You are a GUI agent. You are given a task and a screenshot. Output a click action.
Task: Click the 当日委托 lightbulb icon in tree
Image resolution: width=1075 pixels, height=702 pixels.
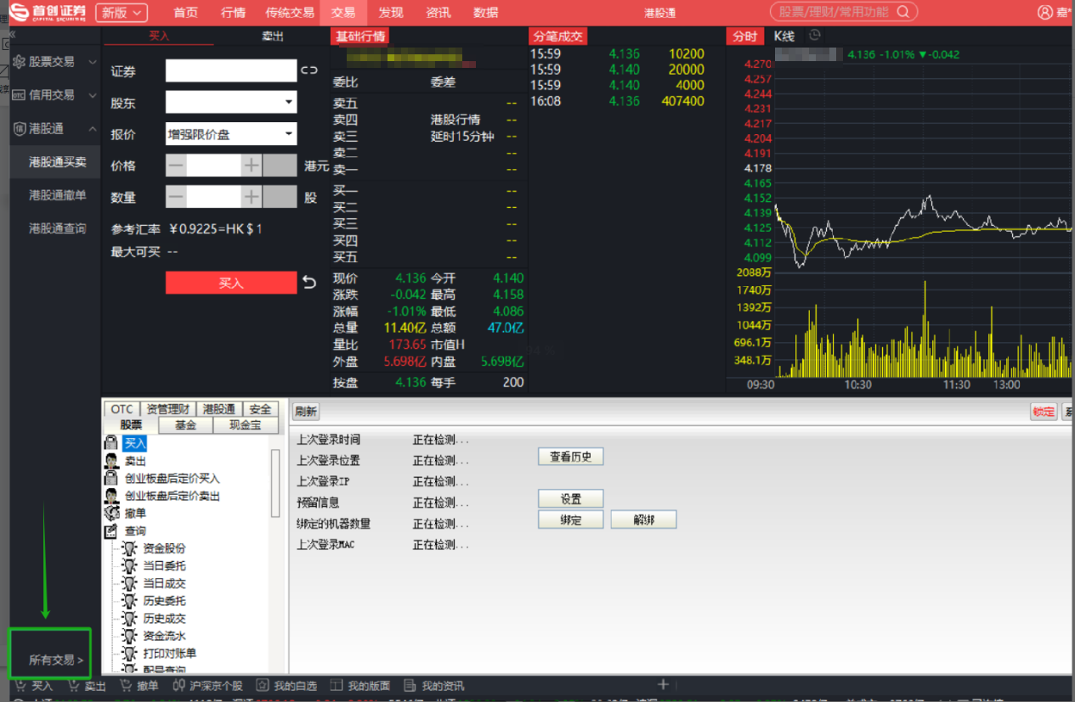pos(129,566)
